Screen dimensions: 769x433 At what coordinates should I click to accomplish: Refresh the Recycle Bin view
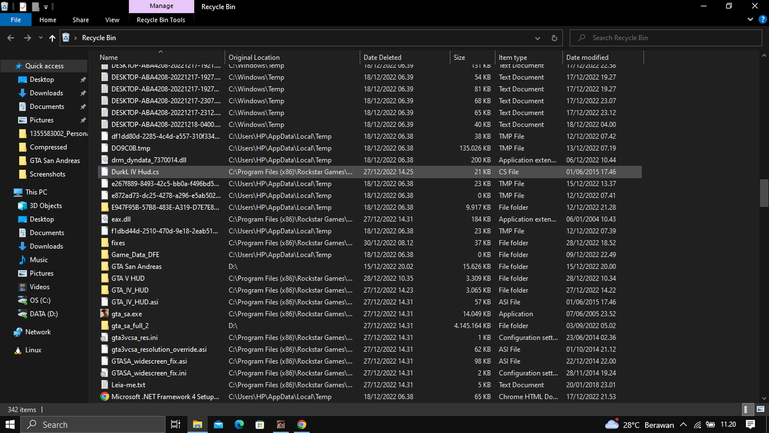pos(554,38)
